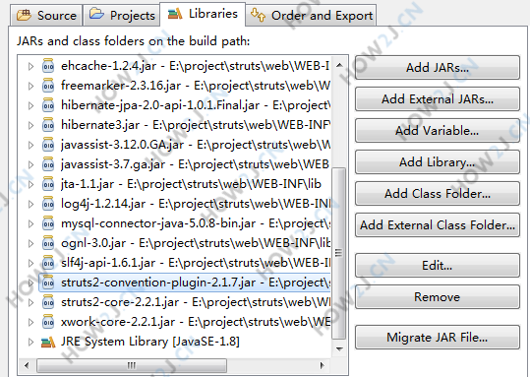
Task: Expand the struts2-core-2.2.1.jar entry
Action: point(30,302)
